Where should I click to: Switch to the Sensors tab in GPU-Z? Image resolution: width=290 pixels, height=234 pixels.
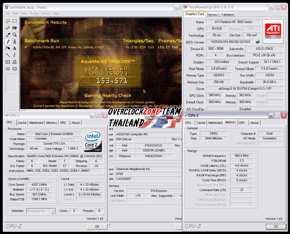pos(212,14)
